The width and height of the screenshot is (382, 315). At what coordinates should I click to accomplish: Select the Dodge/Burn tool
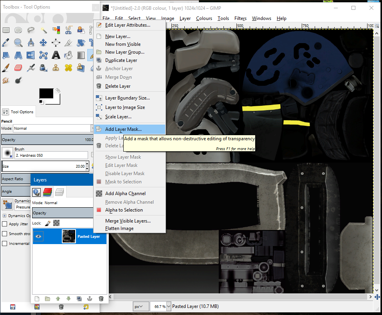[x=18, y=80]
